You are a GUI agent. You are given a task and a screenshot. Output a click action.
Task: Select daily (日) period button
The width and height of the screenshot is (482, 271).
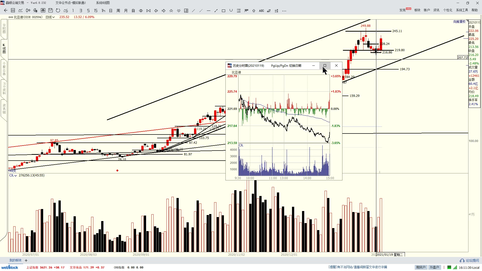tap(111, 11)
